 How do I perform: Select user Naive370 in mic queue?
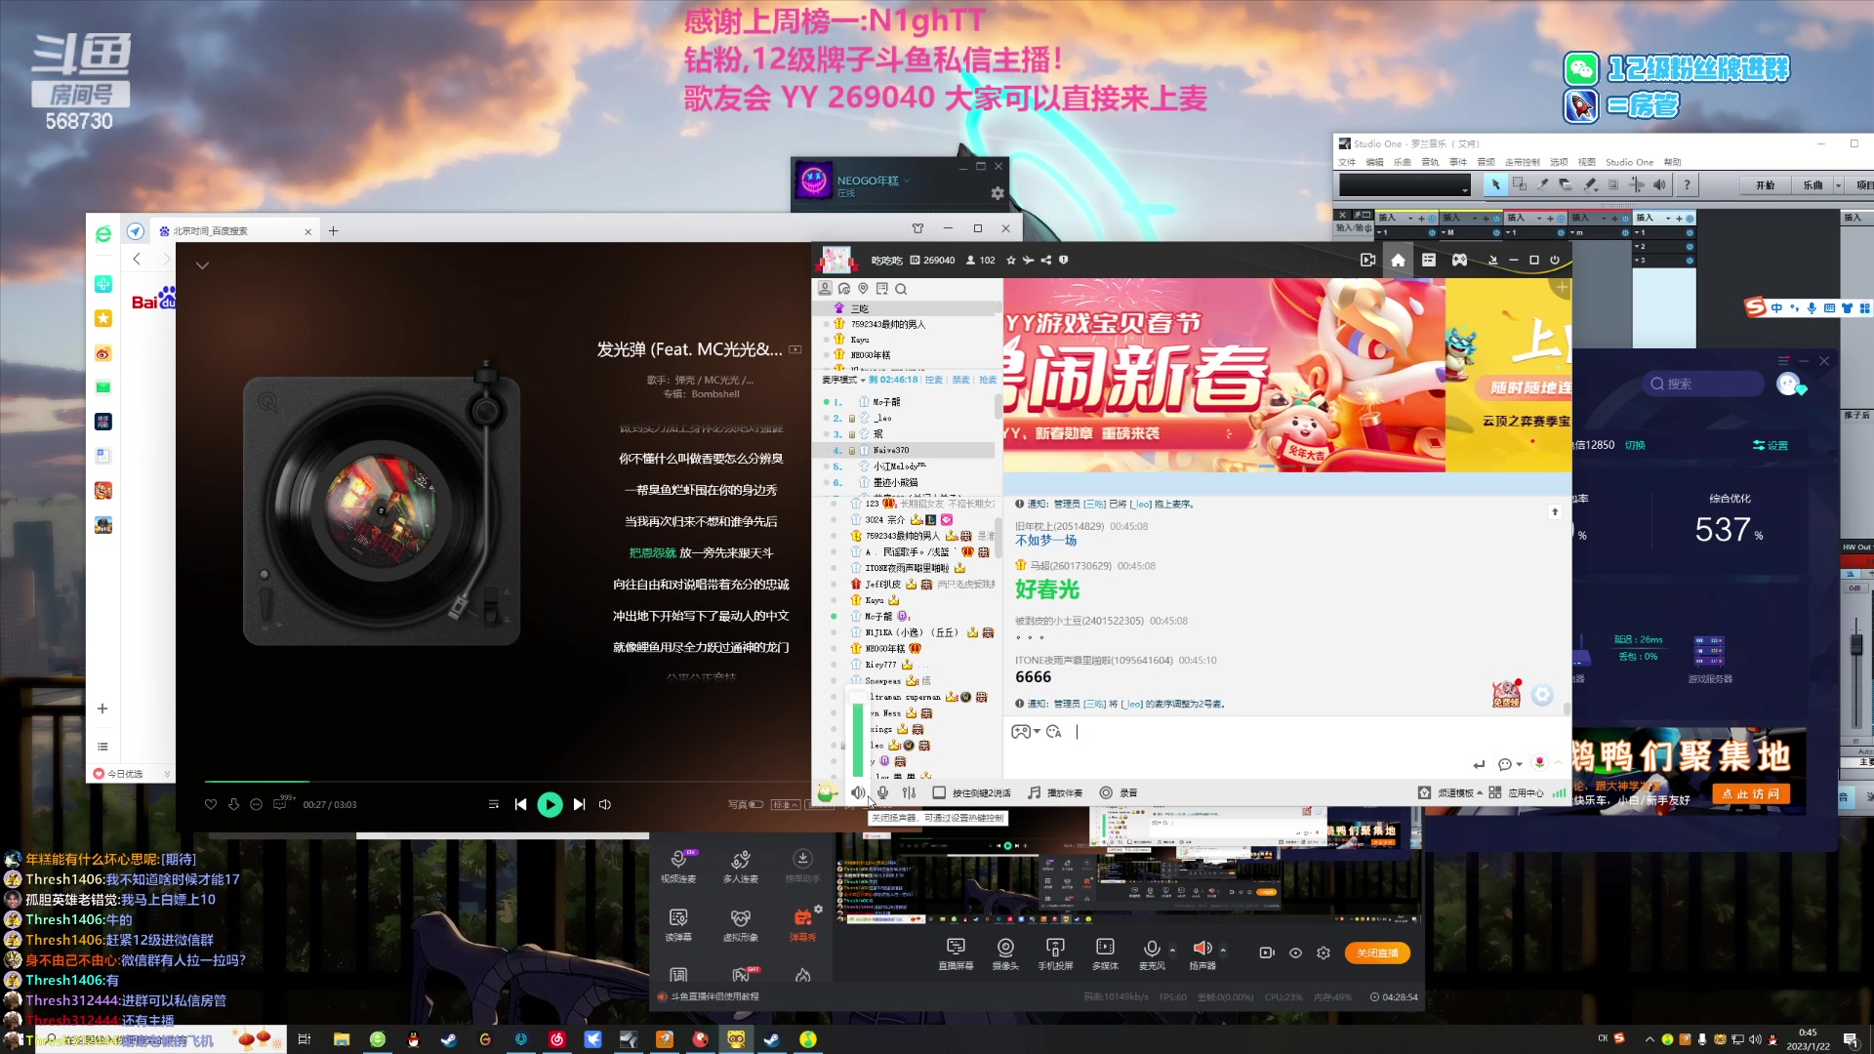(x=904, y=450)
